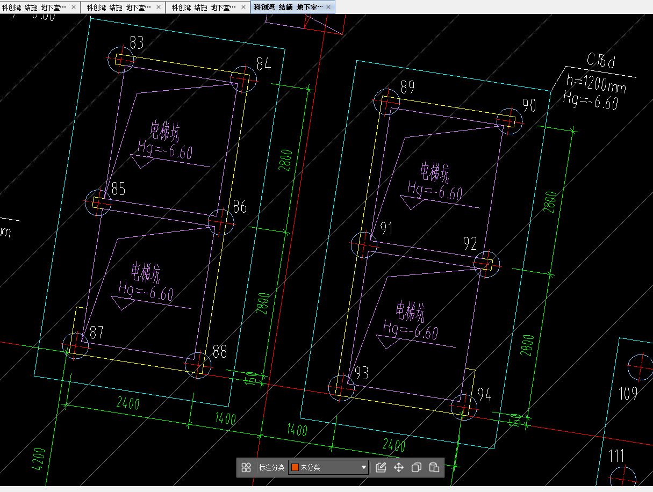Click the 电梯坑 label between piles 91 and 93
The height and width of the screenshot is (492, 653).
click(410, 311)
